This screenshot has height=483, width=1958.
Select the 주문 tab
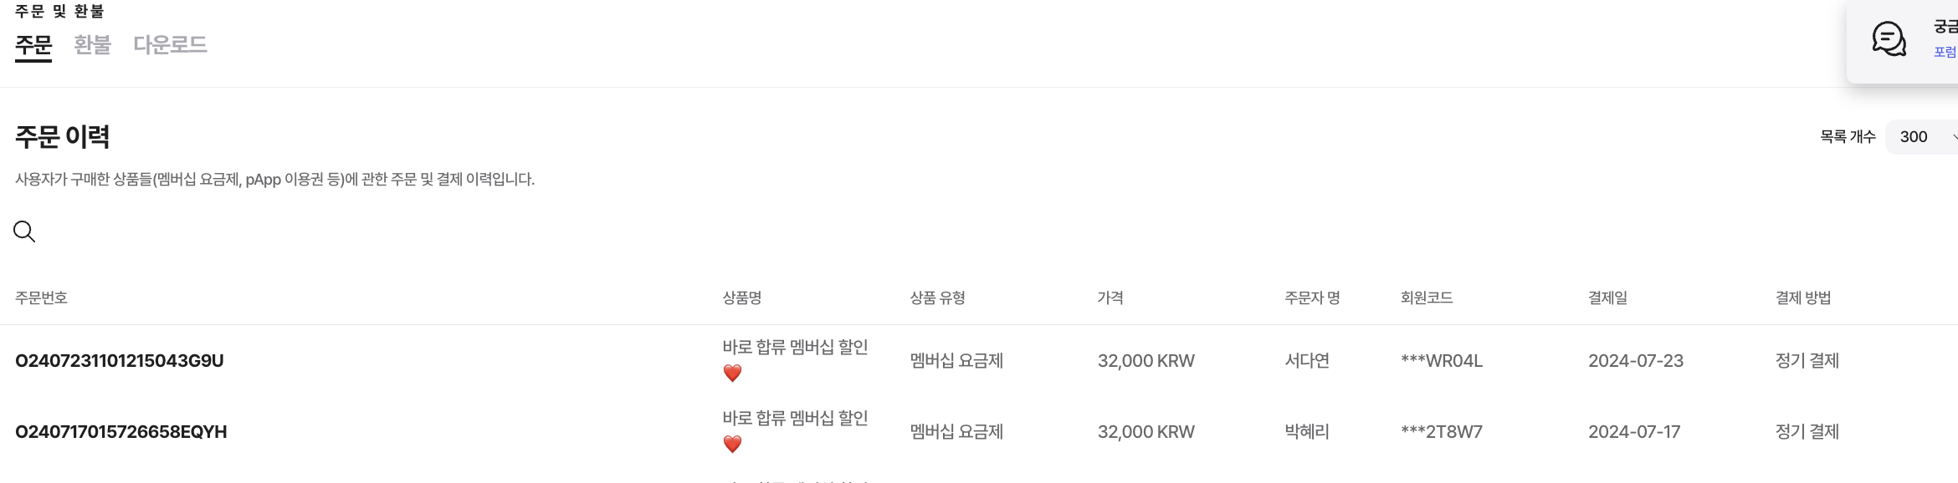pos(33,44)
